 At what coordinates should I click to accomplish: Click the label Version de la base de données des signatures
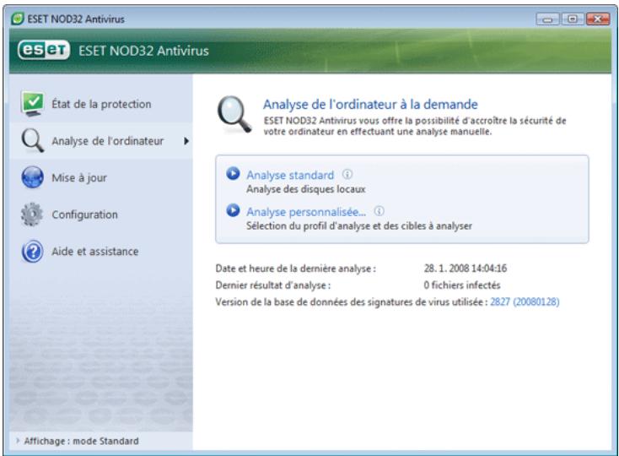[x=352, y=302]
